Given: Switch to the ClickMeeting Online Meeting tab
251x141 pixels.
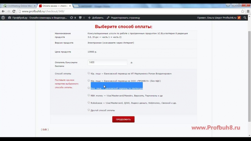Looking at the screenshot, I should coord(19,6).
